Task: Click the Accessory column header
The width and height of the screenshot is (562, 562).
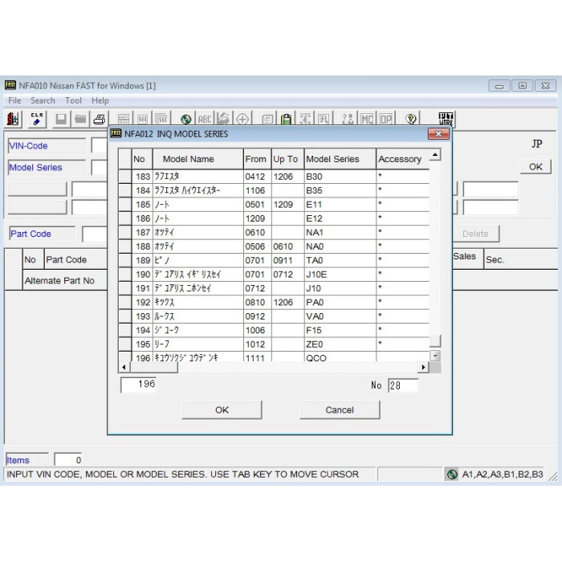Action: pyautogui.click(x=403, y=159)
